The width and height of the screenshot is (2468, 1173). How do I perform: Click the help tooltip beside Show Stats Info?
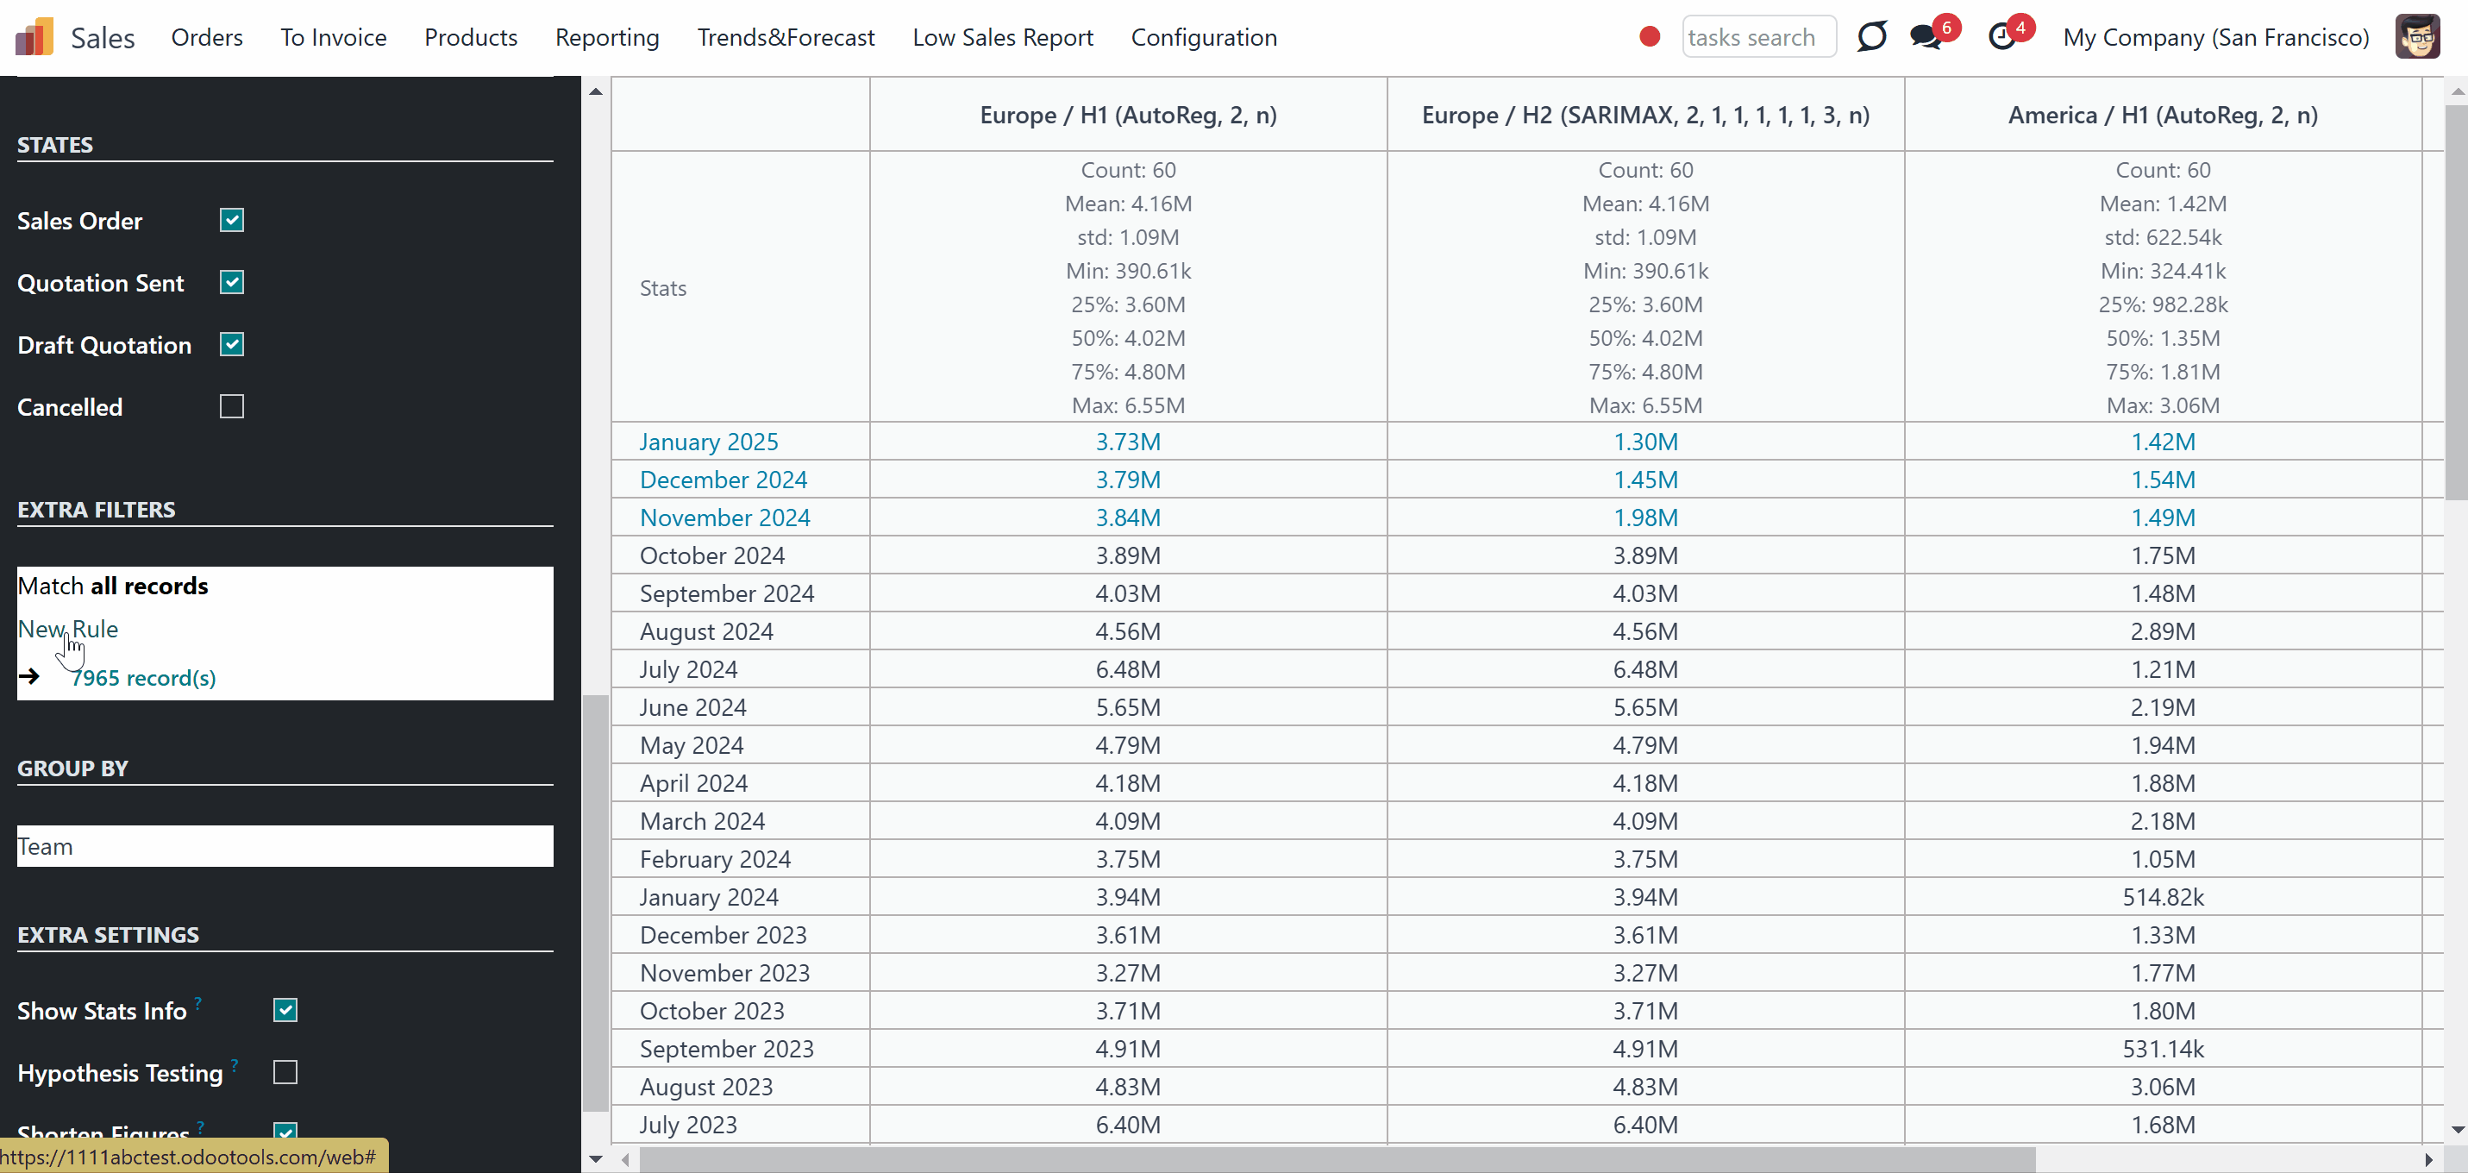click(198, 1002)
